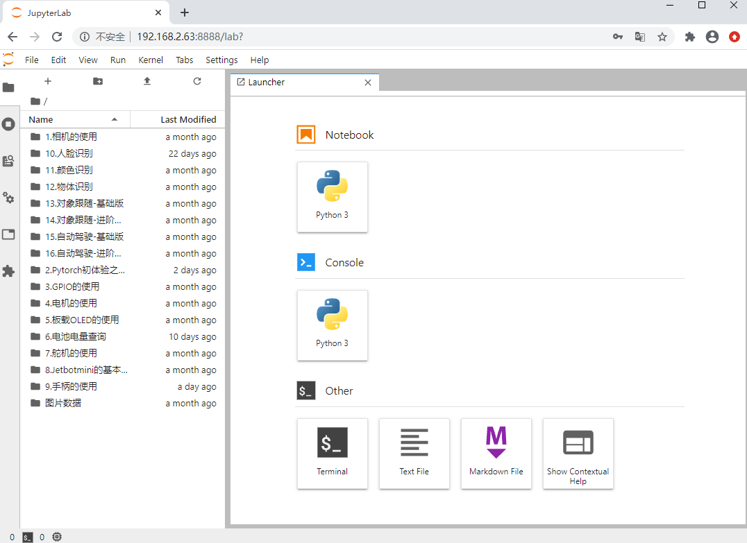Select folder 6.电池电量查询

click(x=123, y=337)
